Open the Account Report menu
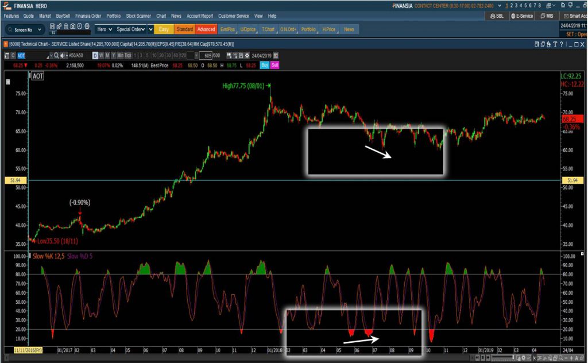 tap(200, 16)
